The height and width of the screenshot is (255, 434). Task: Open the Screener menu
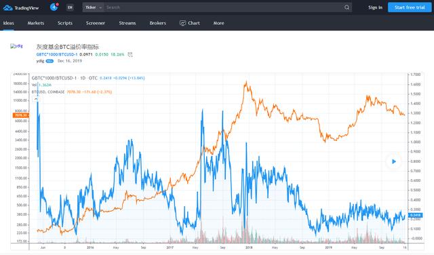pos(96,23)
